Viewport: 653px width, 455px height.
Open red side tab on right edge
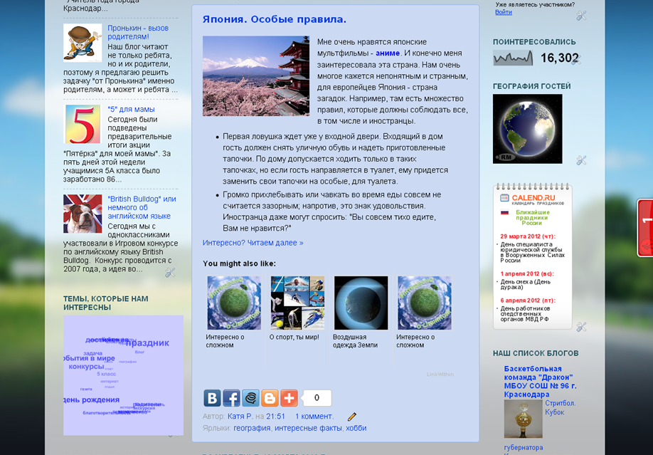(x=645, y=228)
